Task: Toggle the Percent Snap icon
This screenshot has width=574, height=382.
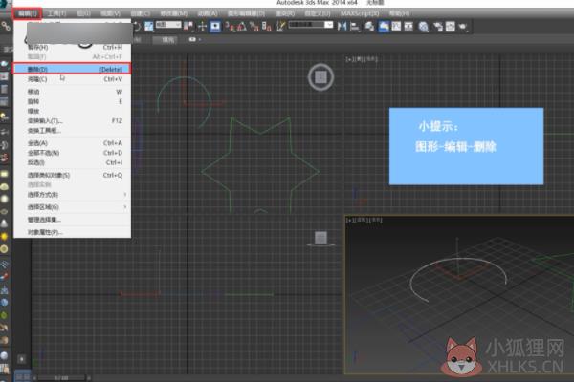Action: pos(254,26)
